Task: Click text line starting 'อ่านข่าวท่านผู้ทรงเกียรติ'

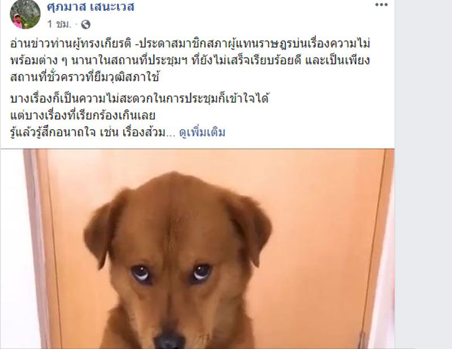Action: point(190,44)
